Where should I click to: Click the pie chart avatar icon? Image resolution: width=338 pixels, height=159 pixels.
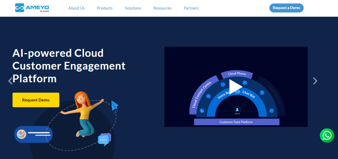[21, 134]
